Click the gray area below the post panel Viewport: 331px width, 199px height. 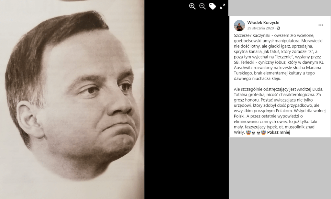click(280, 168)
